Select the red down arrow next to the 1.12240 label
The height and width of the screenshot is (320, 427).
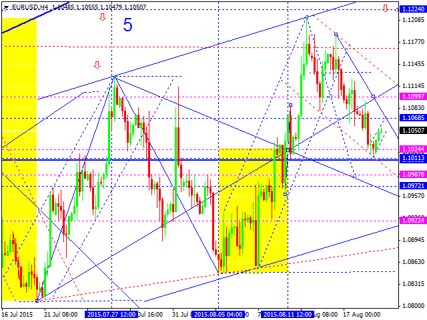point(385,8)
